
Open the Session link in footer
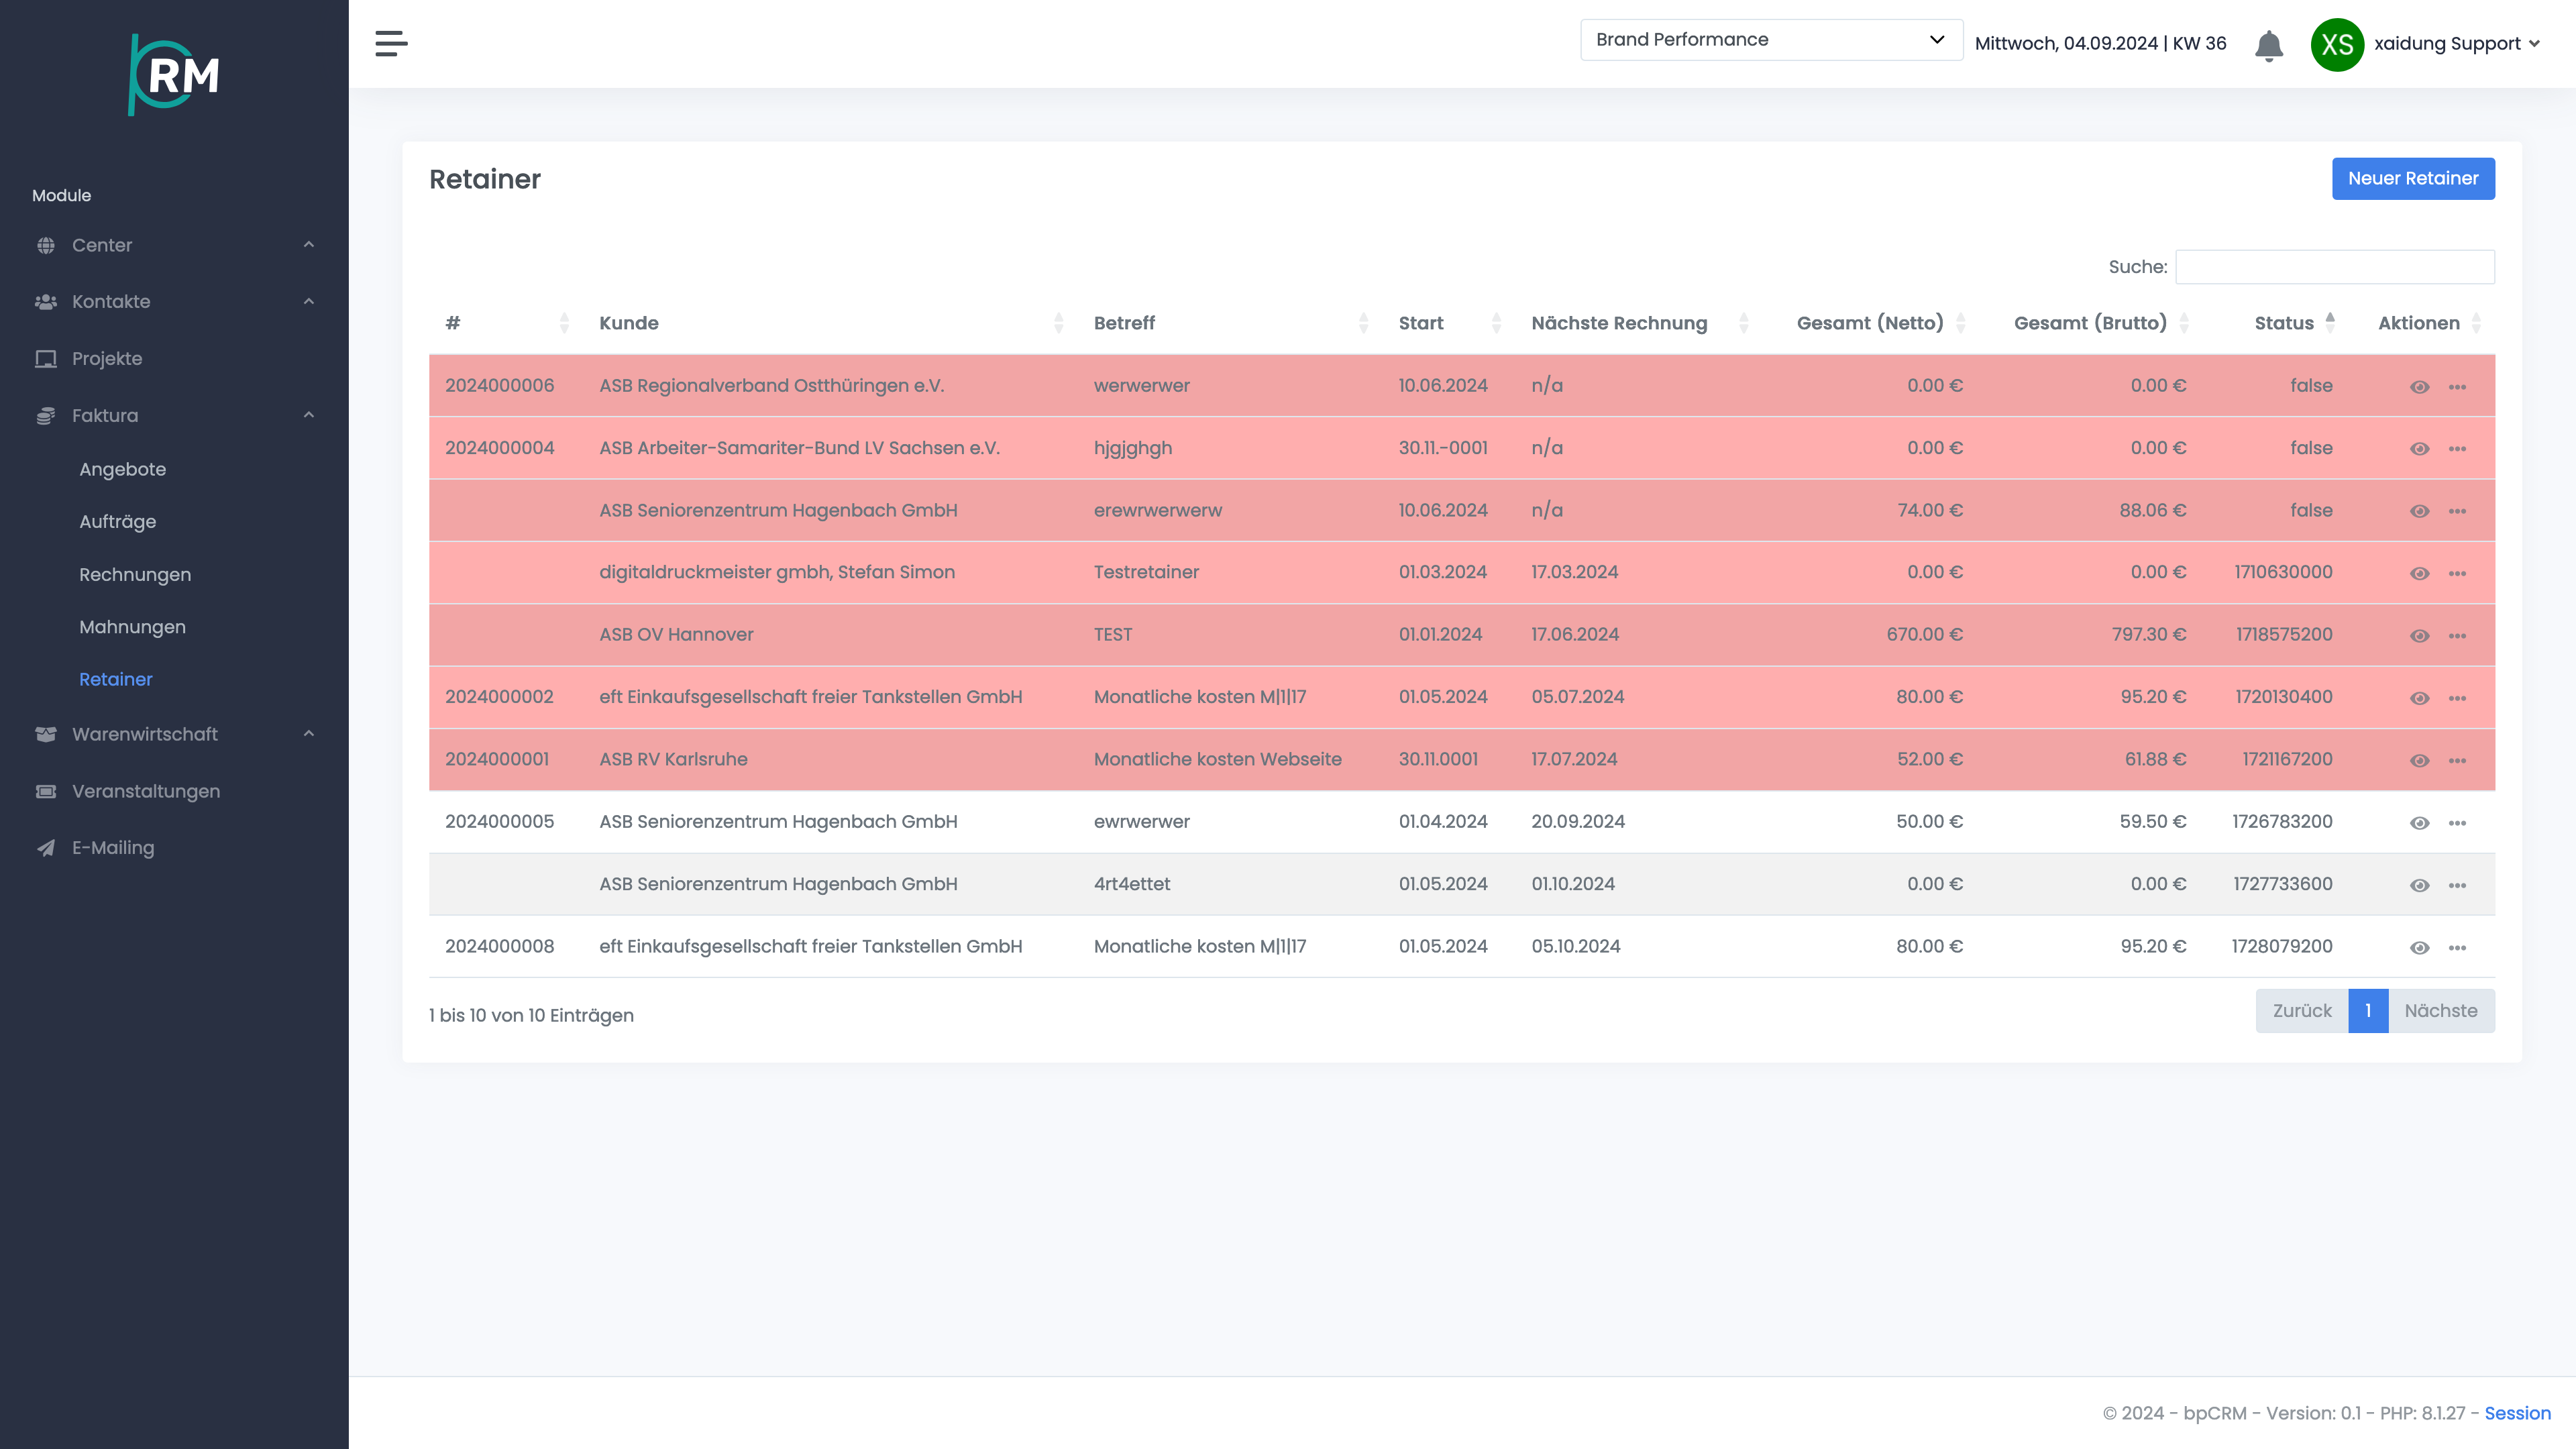pos(2517,1413)
